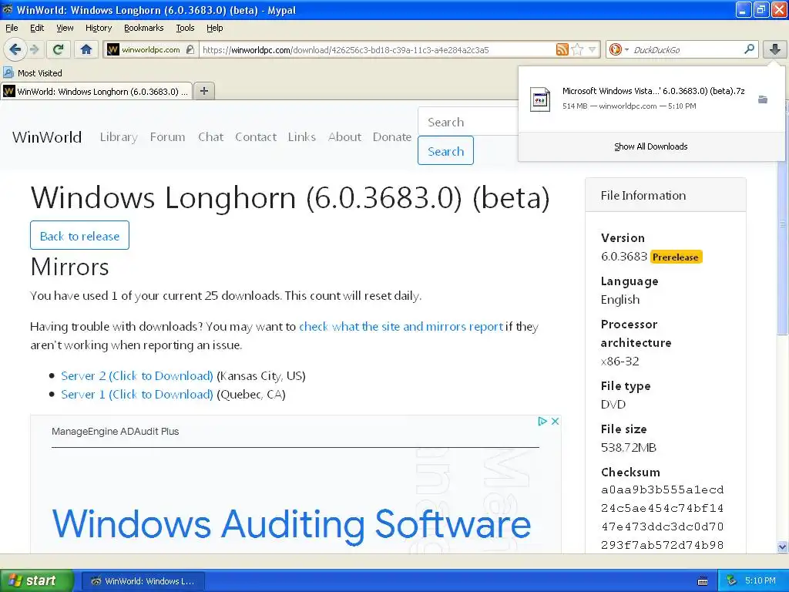Click the network tray icon
789x592 pixels.
(731, 581)
